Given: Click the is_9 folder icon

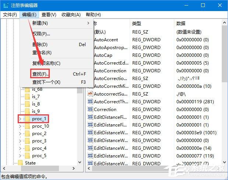Looking at the screenshot, I should [x=27, y=111].
